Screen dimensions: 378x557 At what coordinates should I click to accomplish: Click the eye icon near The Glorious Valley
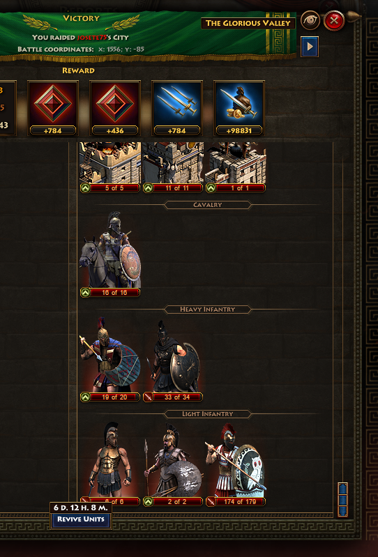[x=310, y=21]
